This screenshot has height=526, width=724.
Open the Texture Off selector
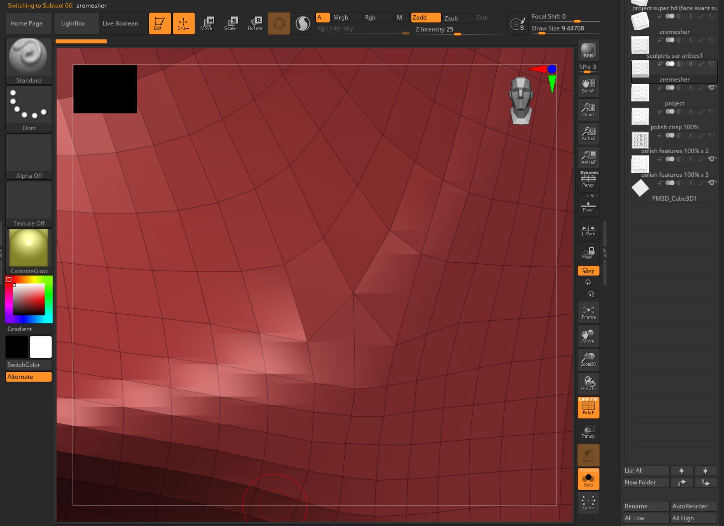click(x=28, y=200)
